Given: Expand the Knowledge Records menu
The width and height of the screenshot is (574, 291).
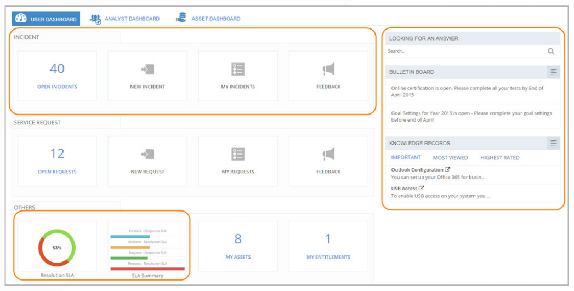Looking at the screenshot, I should coord(554,143).
